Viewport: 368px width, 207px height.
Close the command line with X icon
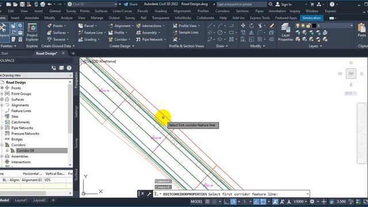pos(143,194)
